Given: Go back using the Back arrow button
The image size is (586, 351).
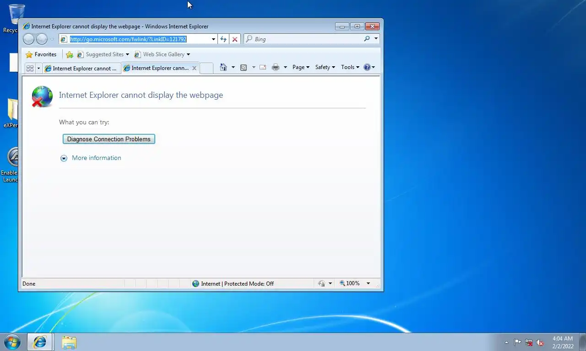Looking at the screenshot, I should pos(28,39).
